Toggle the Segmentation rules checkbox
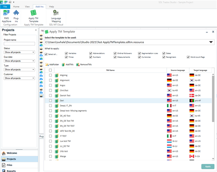 point(139,53)
